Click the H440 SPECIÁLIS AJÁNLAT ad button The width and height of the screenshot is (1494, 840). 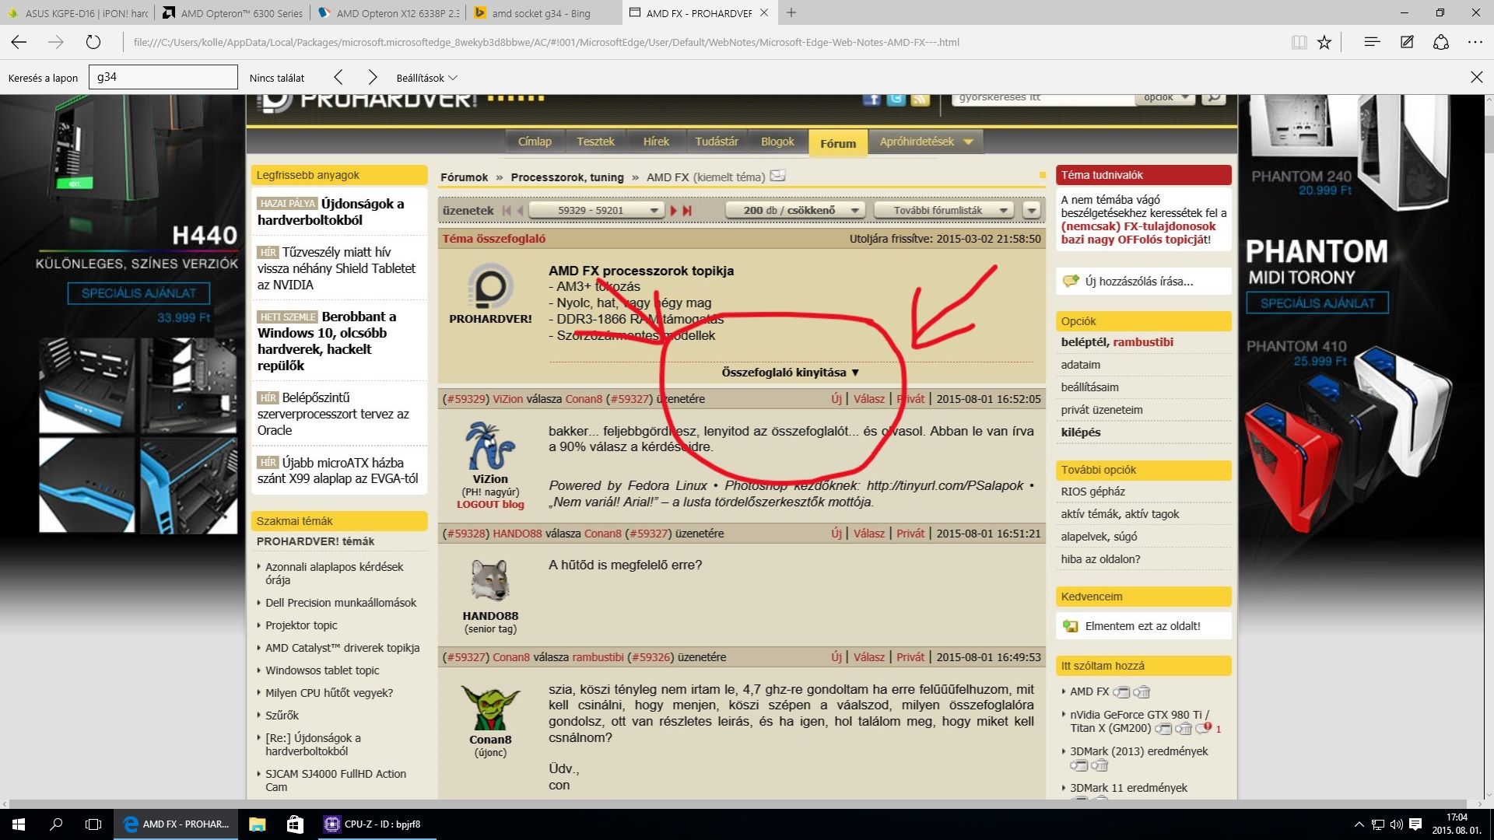(139, 293)
